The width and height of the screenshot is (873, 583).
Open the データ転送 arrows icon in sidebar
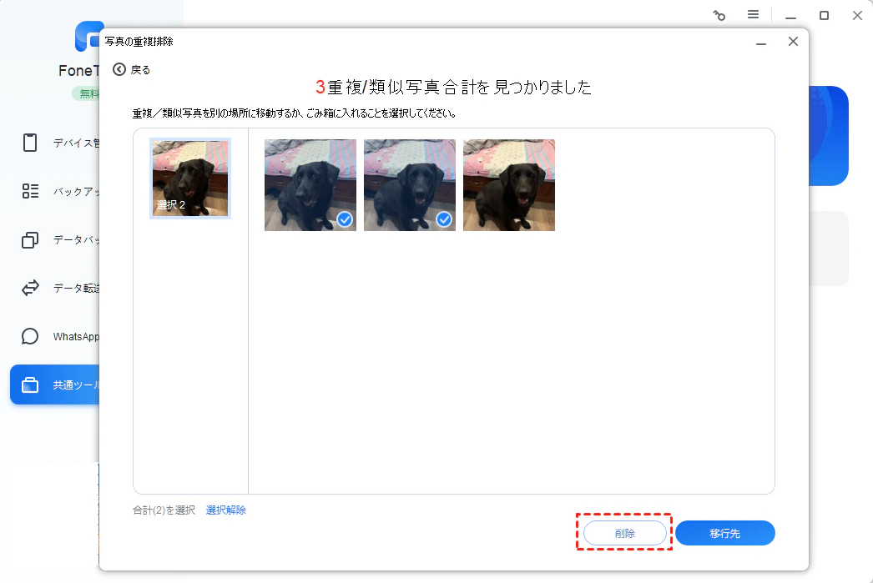click(30, 288)
